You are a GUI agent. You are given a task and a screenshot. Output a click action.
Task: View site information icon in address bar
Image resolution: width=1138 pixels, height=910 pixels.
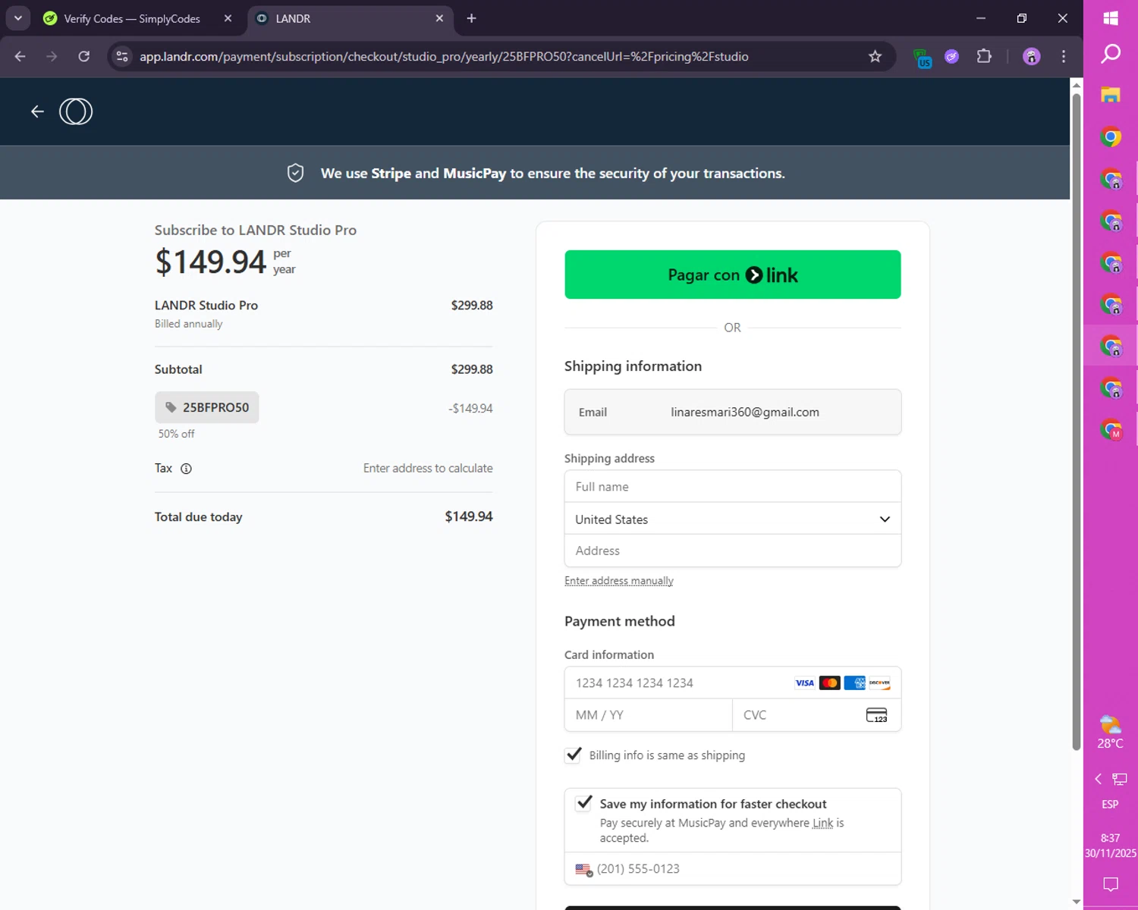tap(122, 56)
